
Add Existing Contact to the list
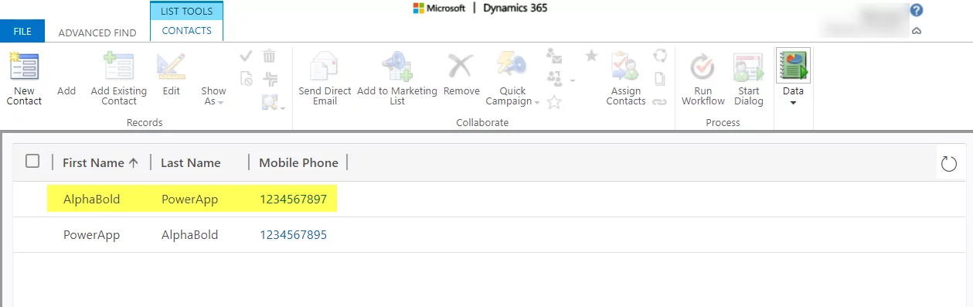(119, 79)
